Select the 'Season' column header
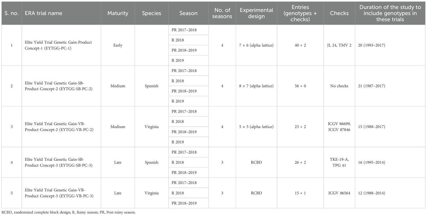Image resolution: width=427 pixels, height=216 pixels. coord(188,13)
